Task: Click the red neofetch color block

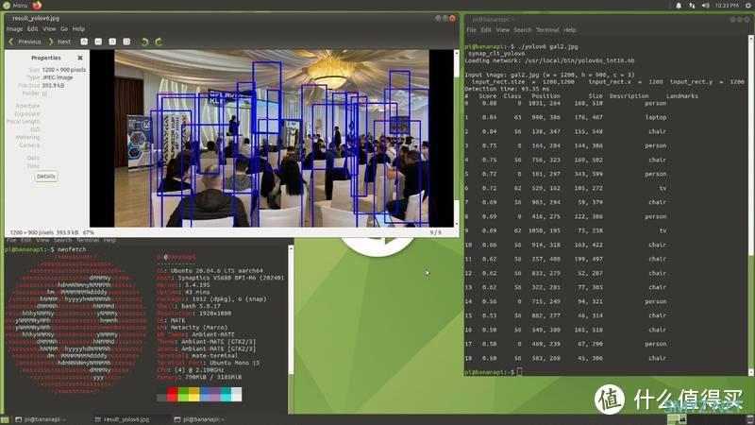Action: (173, 394)
